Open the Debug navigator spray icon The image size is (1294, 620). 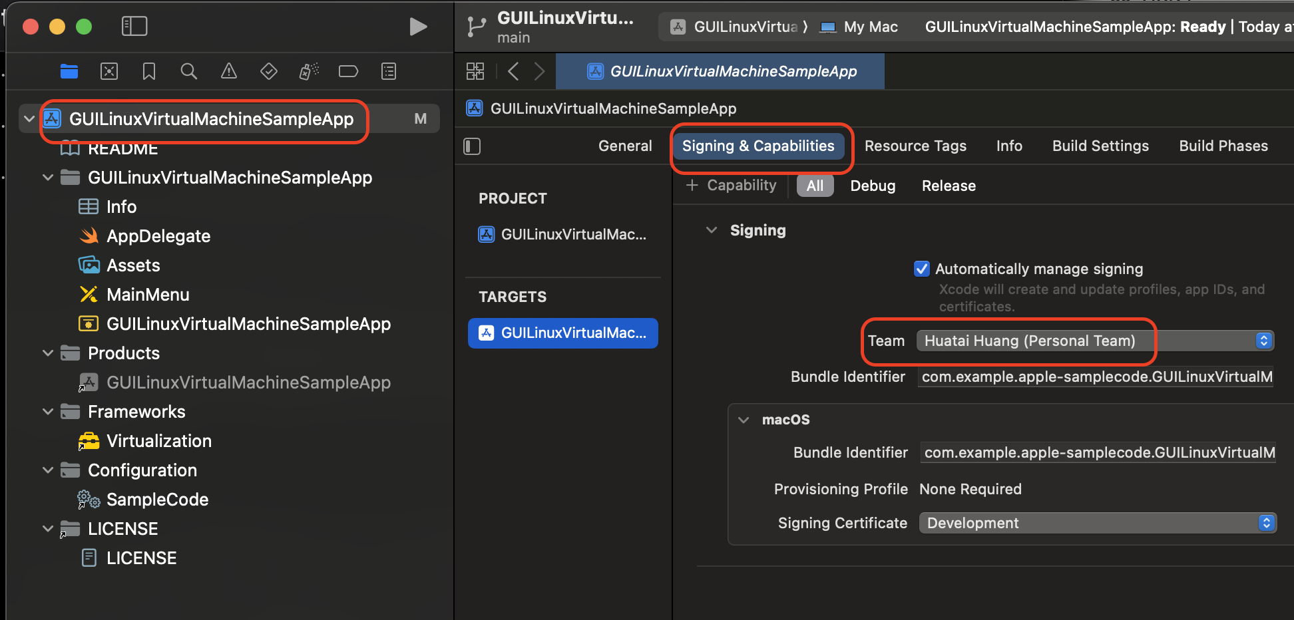tap(309, 71)
